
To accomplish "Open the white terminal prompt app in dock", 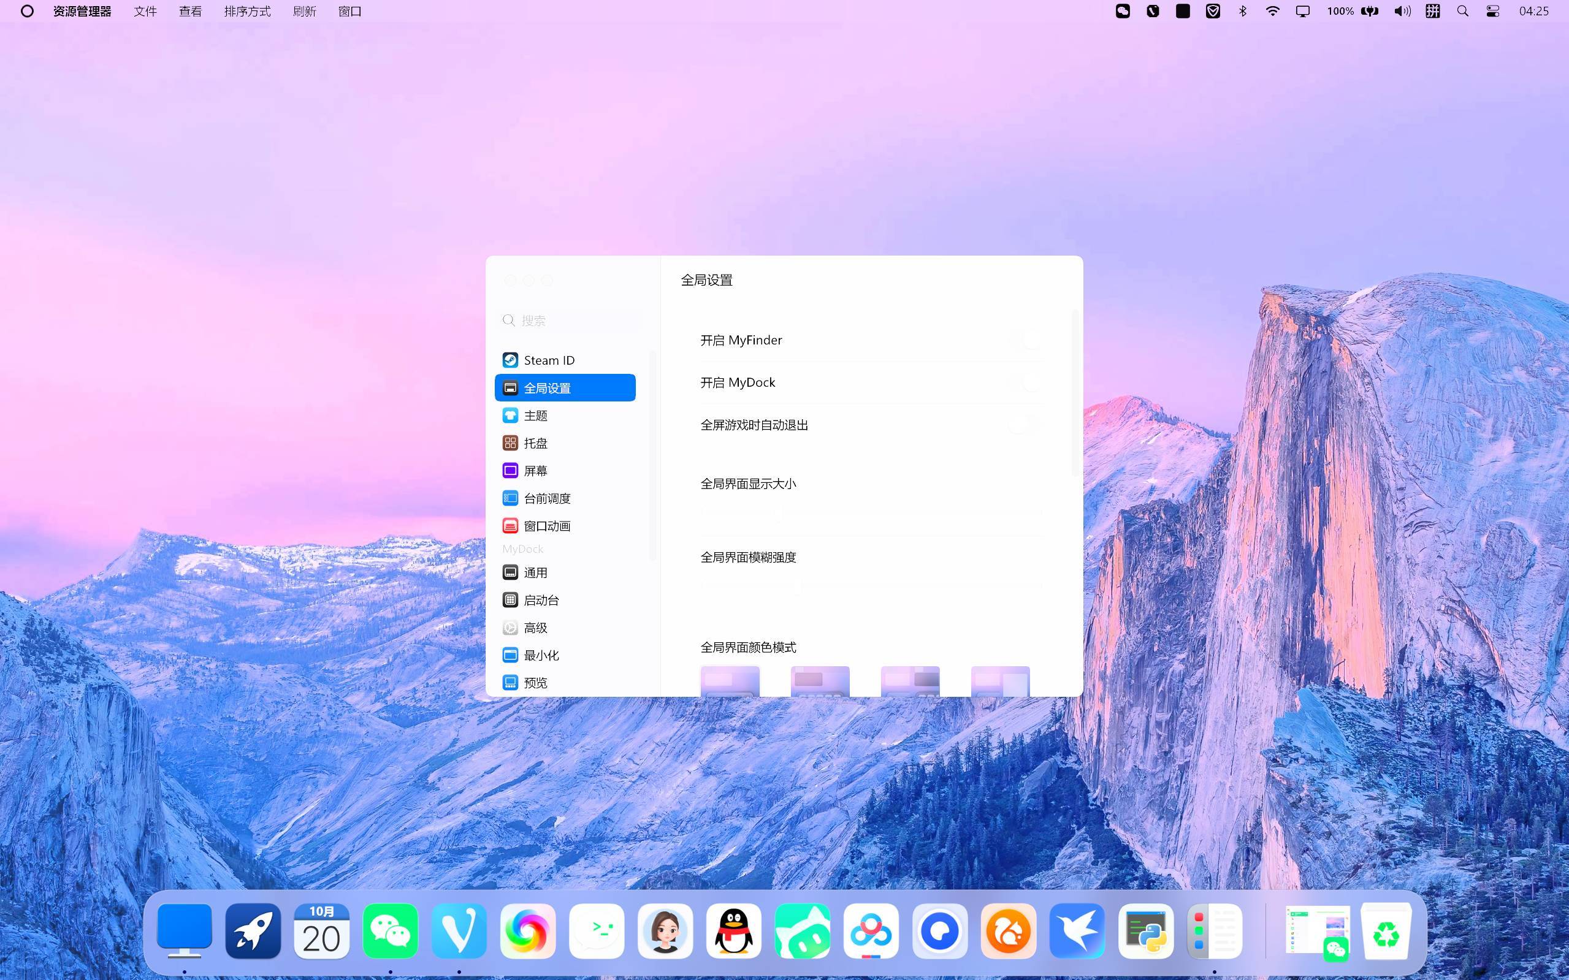I will coord(597,931).
